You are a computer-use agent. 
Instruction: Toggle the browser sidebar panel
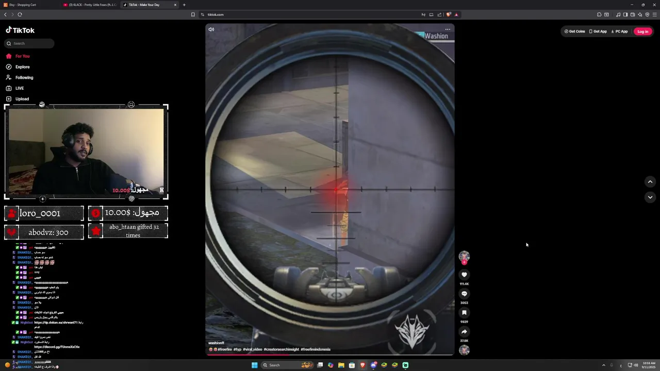click(625, 14)
